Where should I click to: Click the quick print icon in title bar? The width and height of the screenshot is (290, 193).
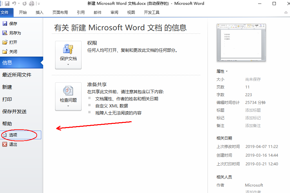point(32,4)
